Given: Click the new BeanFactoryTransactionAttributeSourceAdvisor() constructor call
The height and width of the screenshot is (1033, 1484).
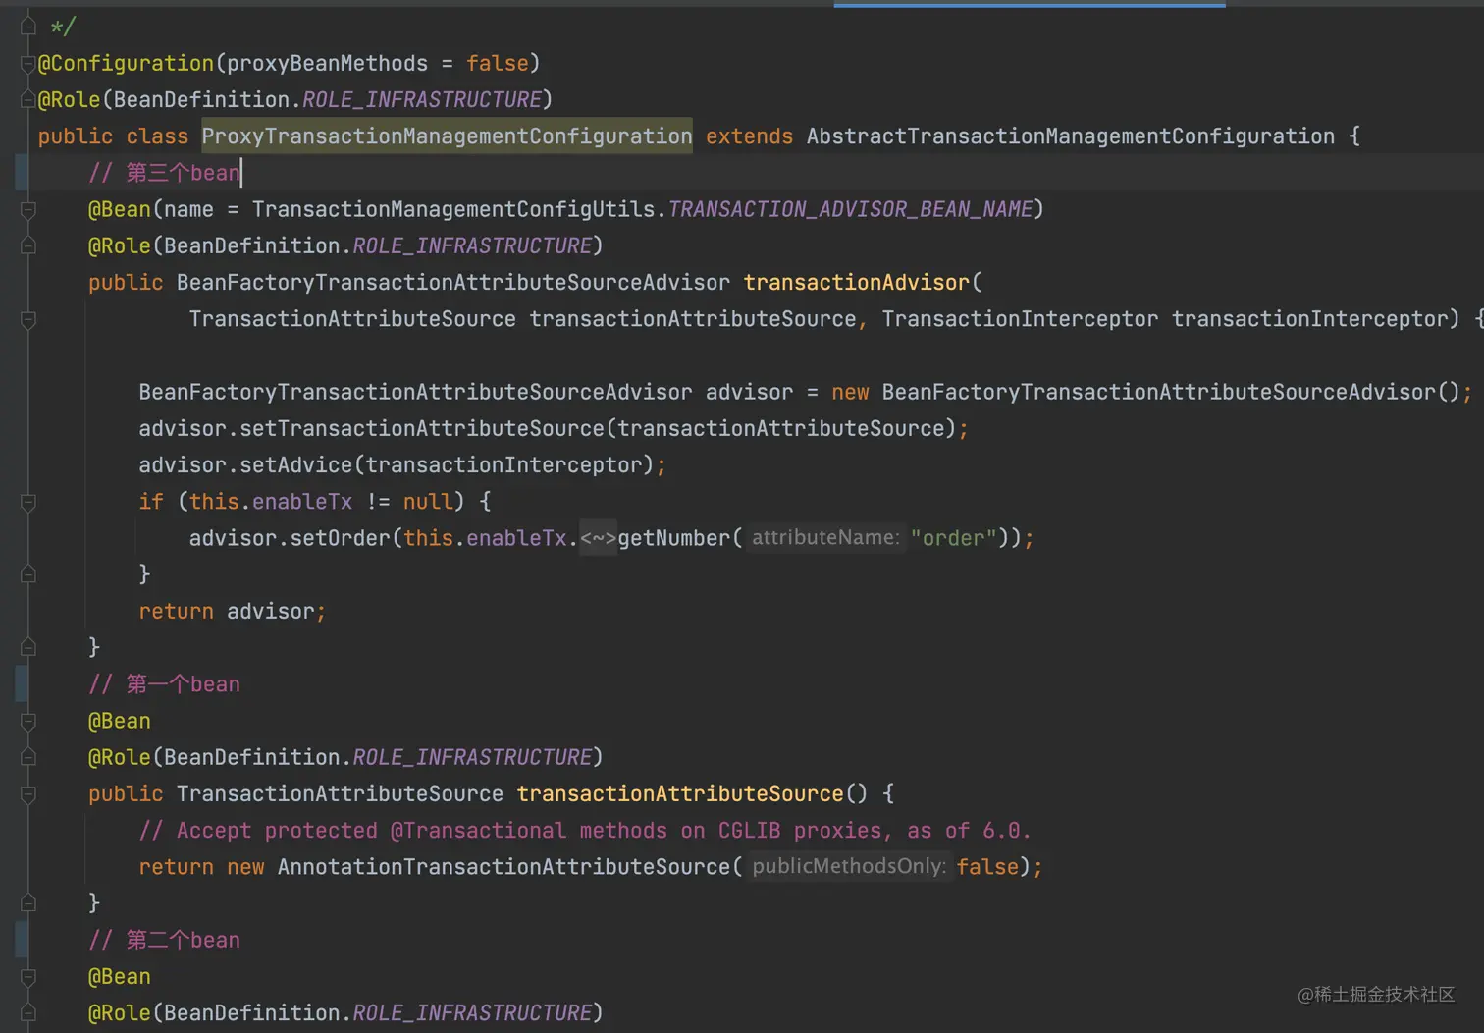Looking at the screenshot, I should (x=1145, y=392).
